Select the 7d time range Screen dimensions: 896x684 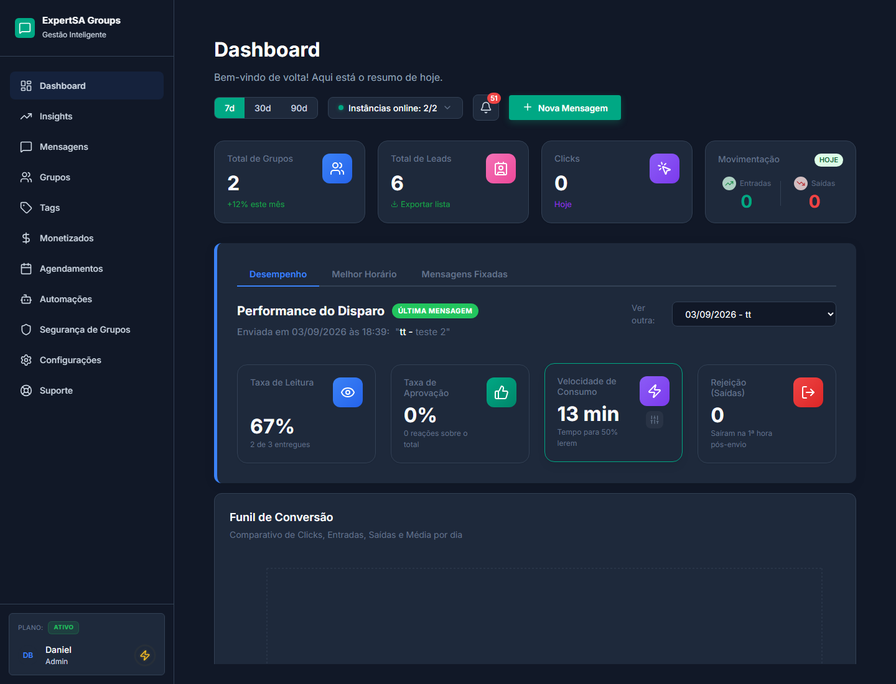[x=230, y=108]
